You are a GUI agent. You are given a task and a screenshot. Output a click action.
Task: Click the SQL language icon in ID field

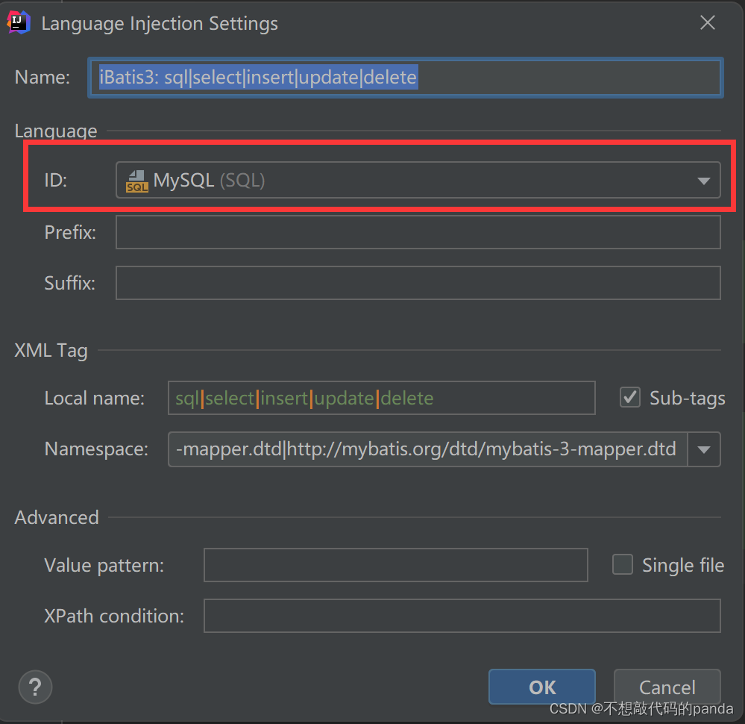tap(136, 181)
